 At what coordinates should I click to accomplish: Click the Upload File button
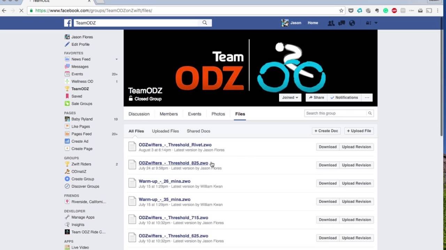[x=359, y=131]
